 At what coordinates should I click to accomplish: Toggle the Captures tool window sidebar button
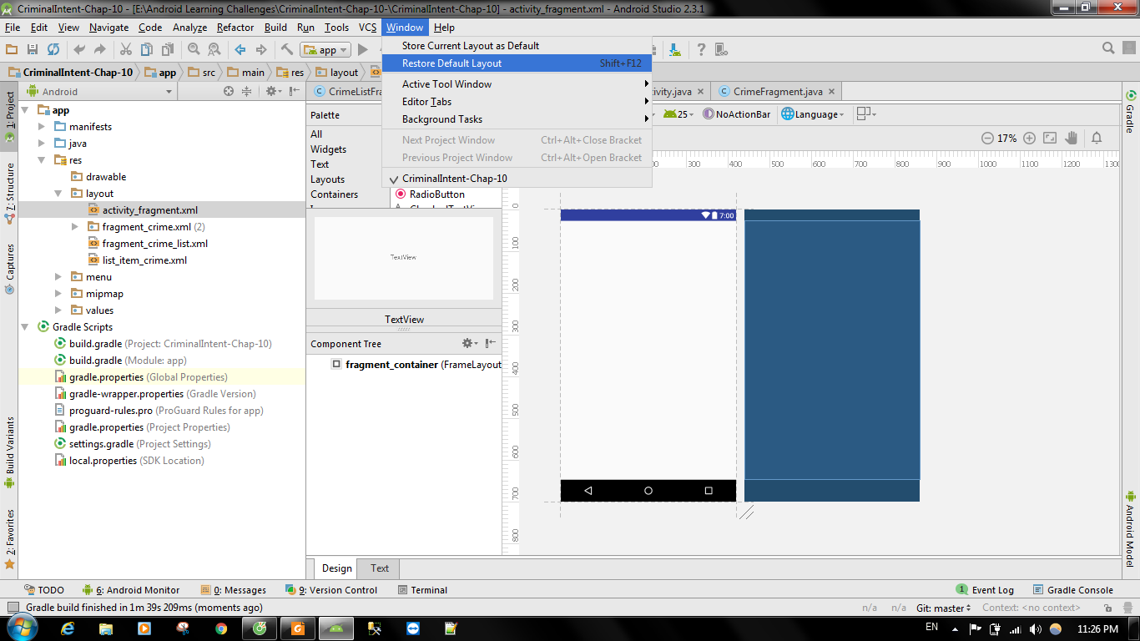coord(9,269)
